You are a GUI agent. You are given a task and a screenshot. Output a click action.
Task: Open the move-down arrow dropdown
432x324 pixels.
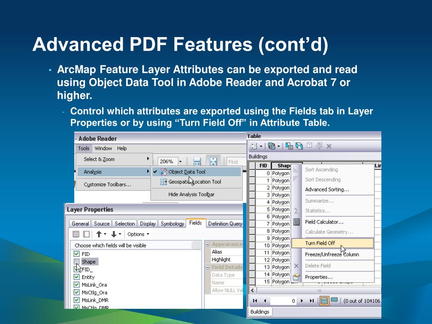(x=120, y=234)
